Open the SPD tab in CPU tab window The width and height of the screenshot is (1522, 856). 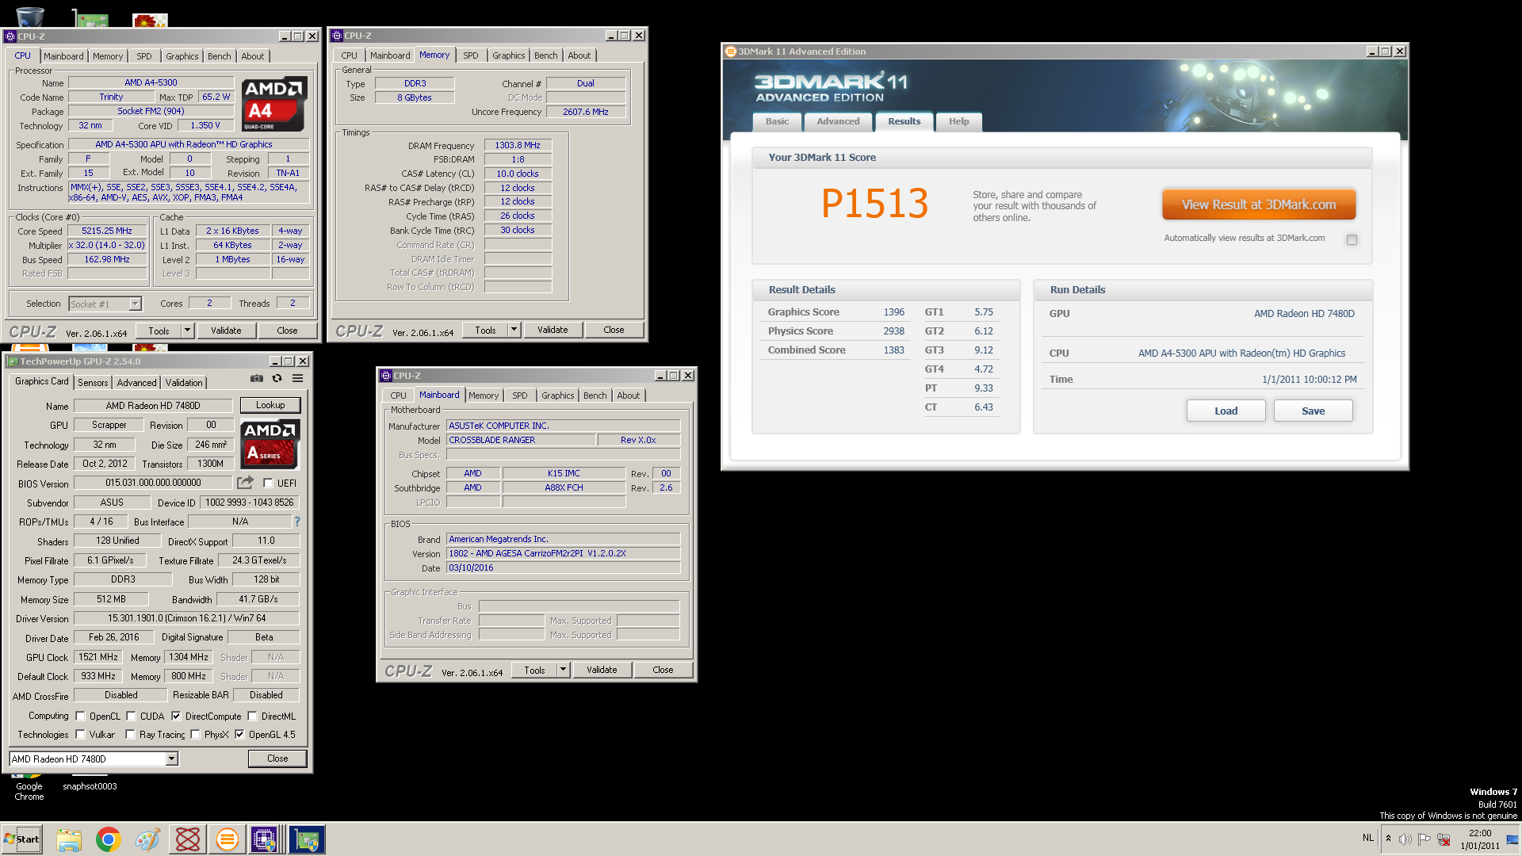click(x=143, y=56)
